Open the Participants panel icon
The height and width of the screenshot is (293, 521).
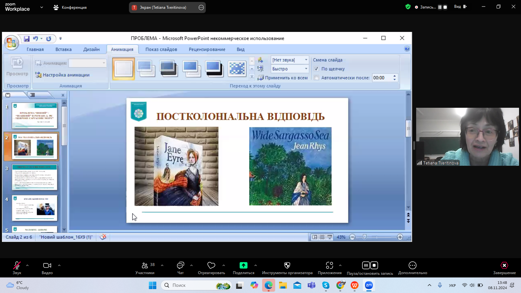pyautogui.click(x=145, y=265)
